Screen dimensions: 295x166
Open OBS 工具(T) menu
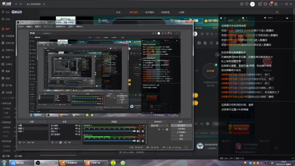pyautogui.click(x=70, y=27)
